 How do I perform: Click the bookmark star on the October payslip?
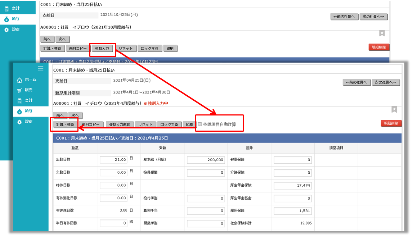(382, 33)
